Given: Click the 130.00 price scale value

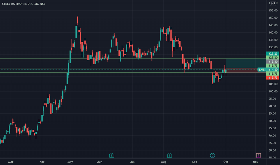Looking at the screenshot, I should [x=273, y=47].
